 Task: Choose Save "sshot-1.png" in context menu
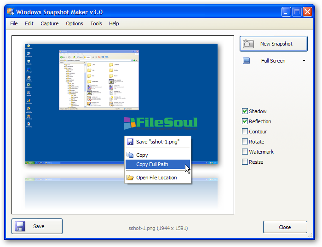(x=158, y=142)
